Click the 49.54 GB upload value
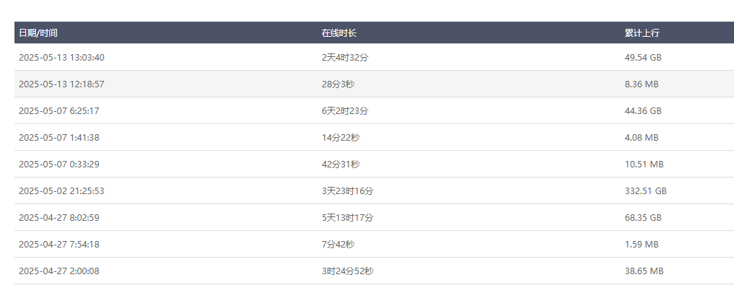Image resolution: width=734 pixels, height=298 pixels. pyautogui.click(x=643, y=58)
